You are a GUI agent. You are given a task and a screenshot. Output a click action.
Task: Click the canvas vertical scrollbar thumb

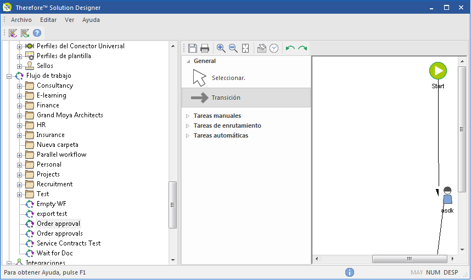462,129
